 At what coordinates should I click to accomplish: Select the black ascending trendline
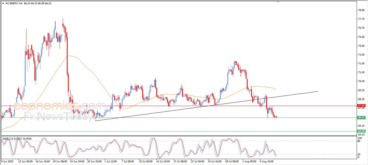(x=207, y=106)
